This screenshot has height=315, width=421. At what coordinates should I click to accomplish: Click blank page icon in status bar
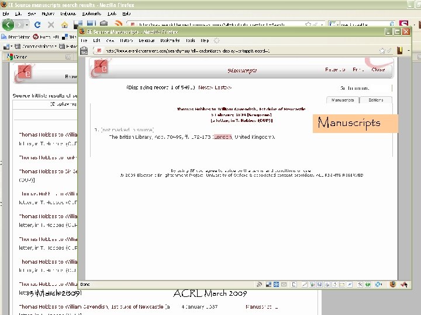[294, 285]
